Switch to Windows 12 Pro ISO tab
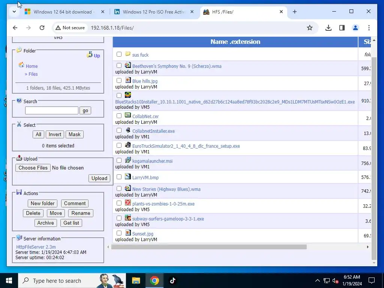The width and height of the screenshot is (384, 288). point(154,12)
